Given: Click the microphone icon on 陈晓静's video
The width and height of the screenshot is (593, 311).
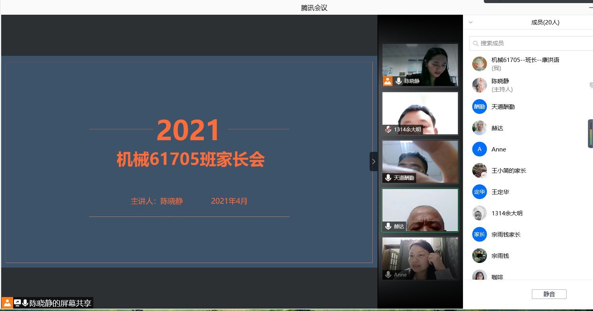Looking at the screenshot, I should [398, 81].
